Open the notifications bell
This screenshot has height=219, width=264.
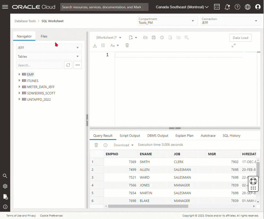(227, 7)
